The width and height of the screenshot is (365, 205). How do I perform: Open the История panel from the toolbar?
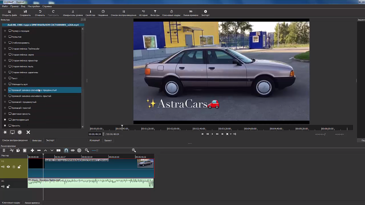(143, 13)
